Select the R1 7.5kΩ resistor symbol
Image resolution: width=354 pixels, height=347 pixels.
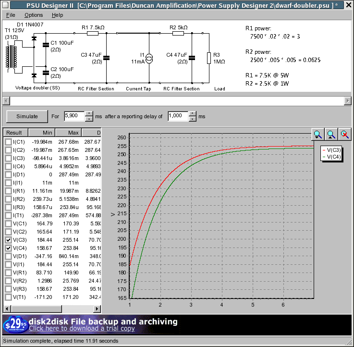coord(93,33)
